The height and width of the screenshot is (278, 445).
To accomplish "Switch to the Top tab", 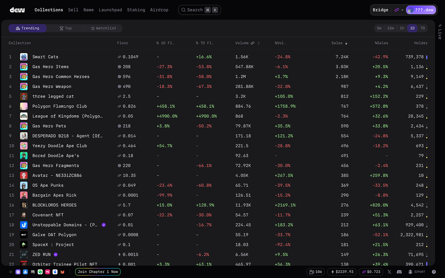I will pos(65,28).
